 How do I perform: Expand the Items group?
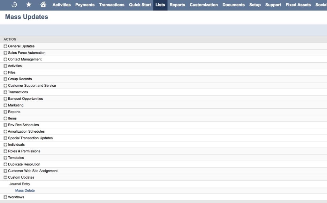pyautogui.click(x=5, y=118)
